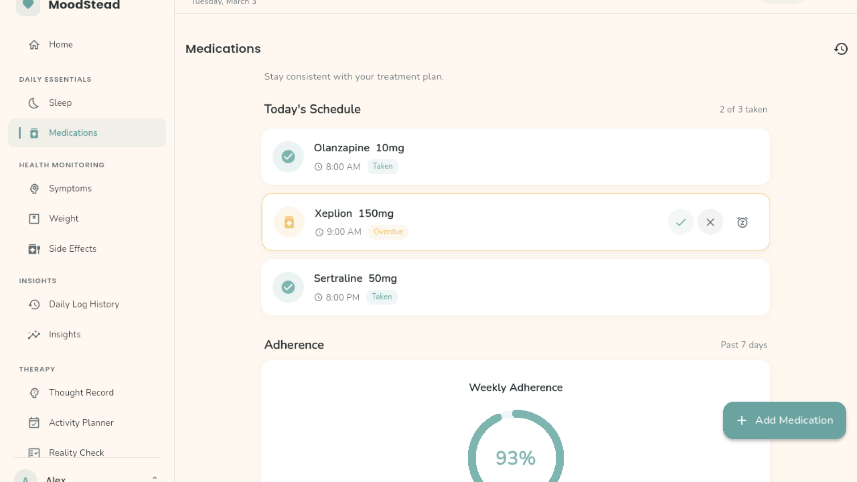Mark Xeplion 150mg as taken
The height and width of the screenshot is (482, 857).
[x=681, y=222]
